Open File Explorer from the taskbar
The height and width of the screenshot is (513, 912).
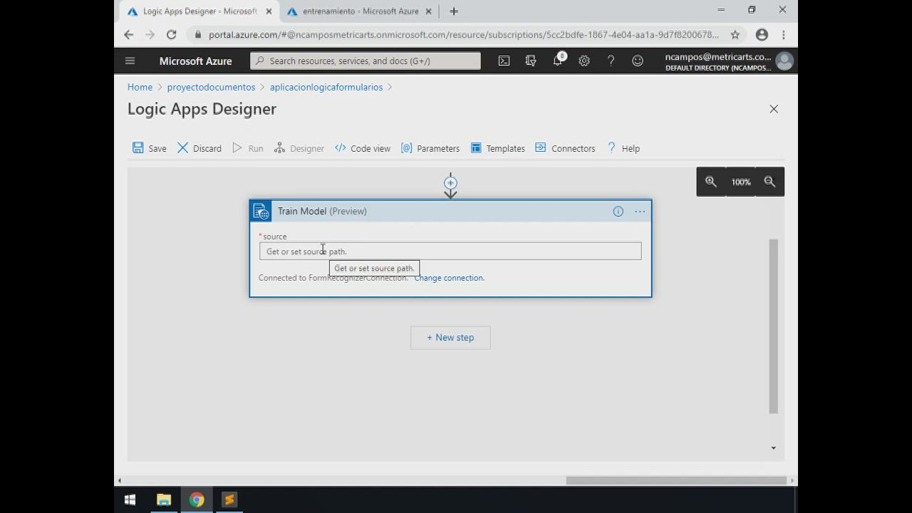click(x=164, y=500)
